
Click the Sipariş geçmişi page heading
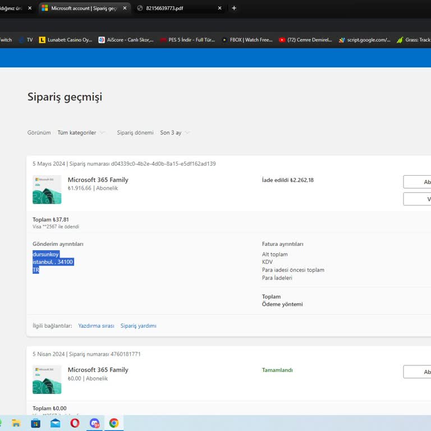coord(65,97)
